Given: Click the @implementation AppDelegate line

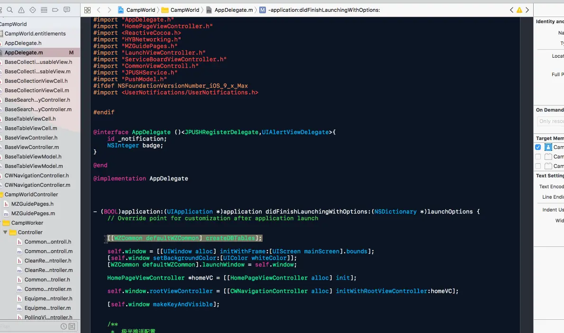Looking at the screenshot, I should [x=141, y=179].
